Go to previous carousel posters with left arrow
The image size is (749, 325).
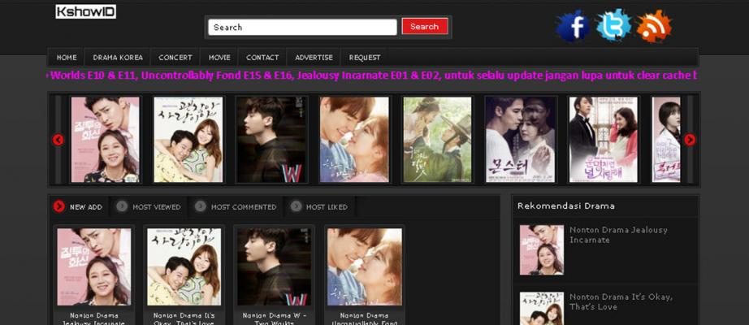point(58,140)
